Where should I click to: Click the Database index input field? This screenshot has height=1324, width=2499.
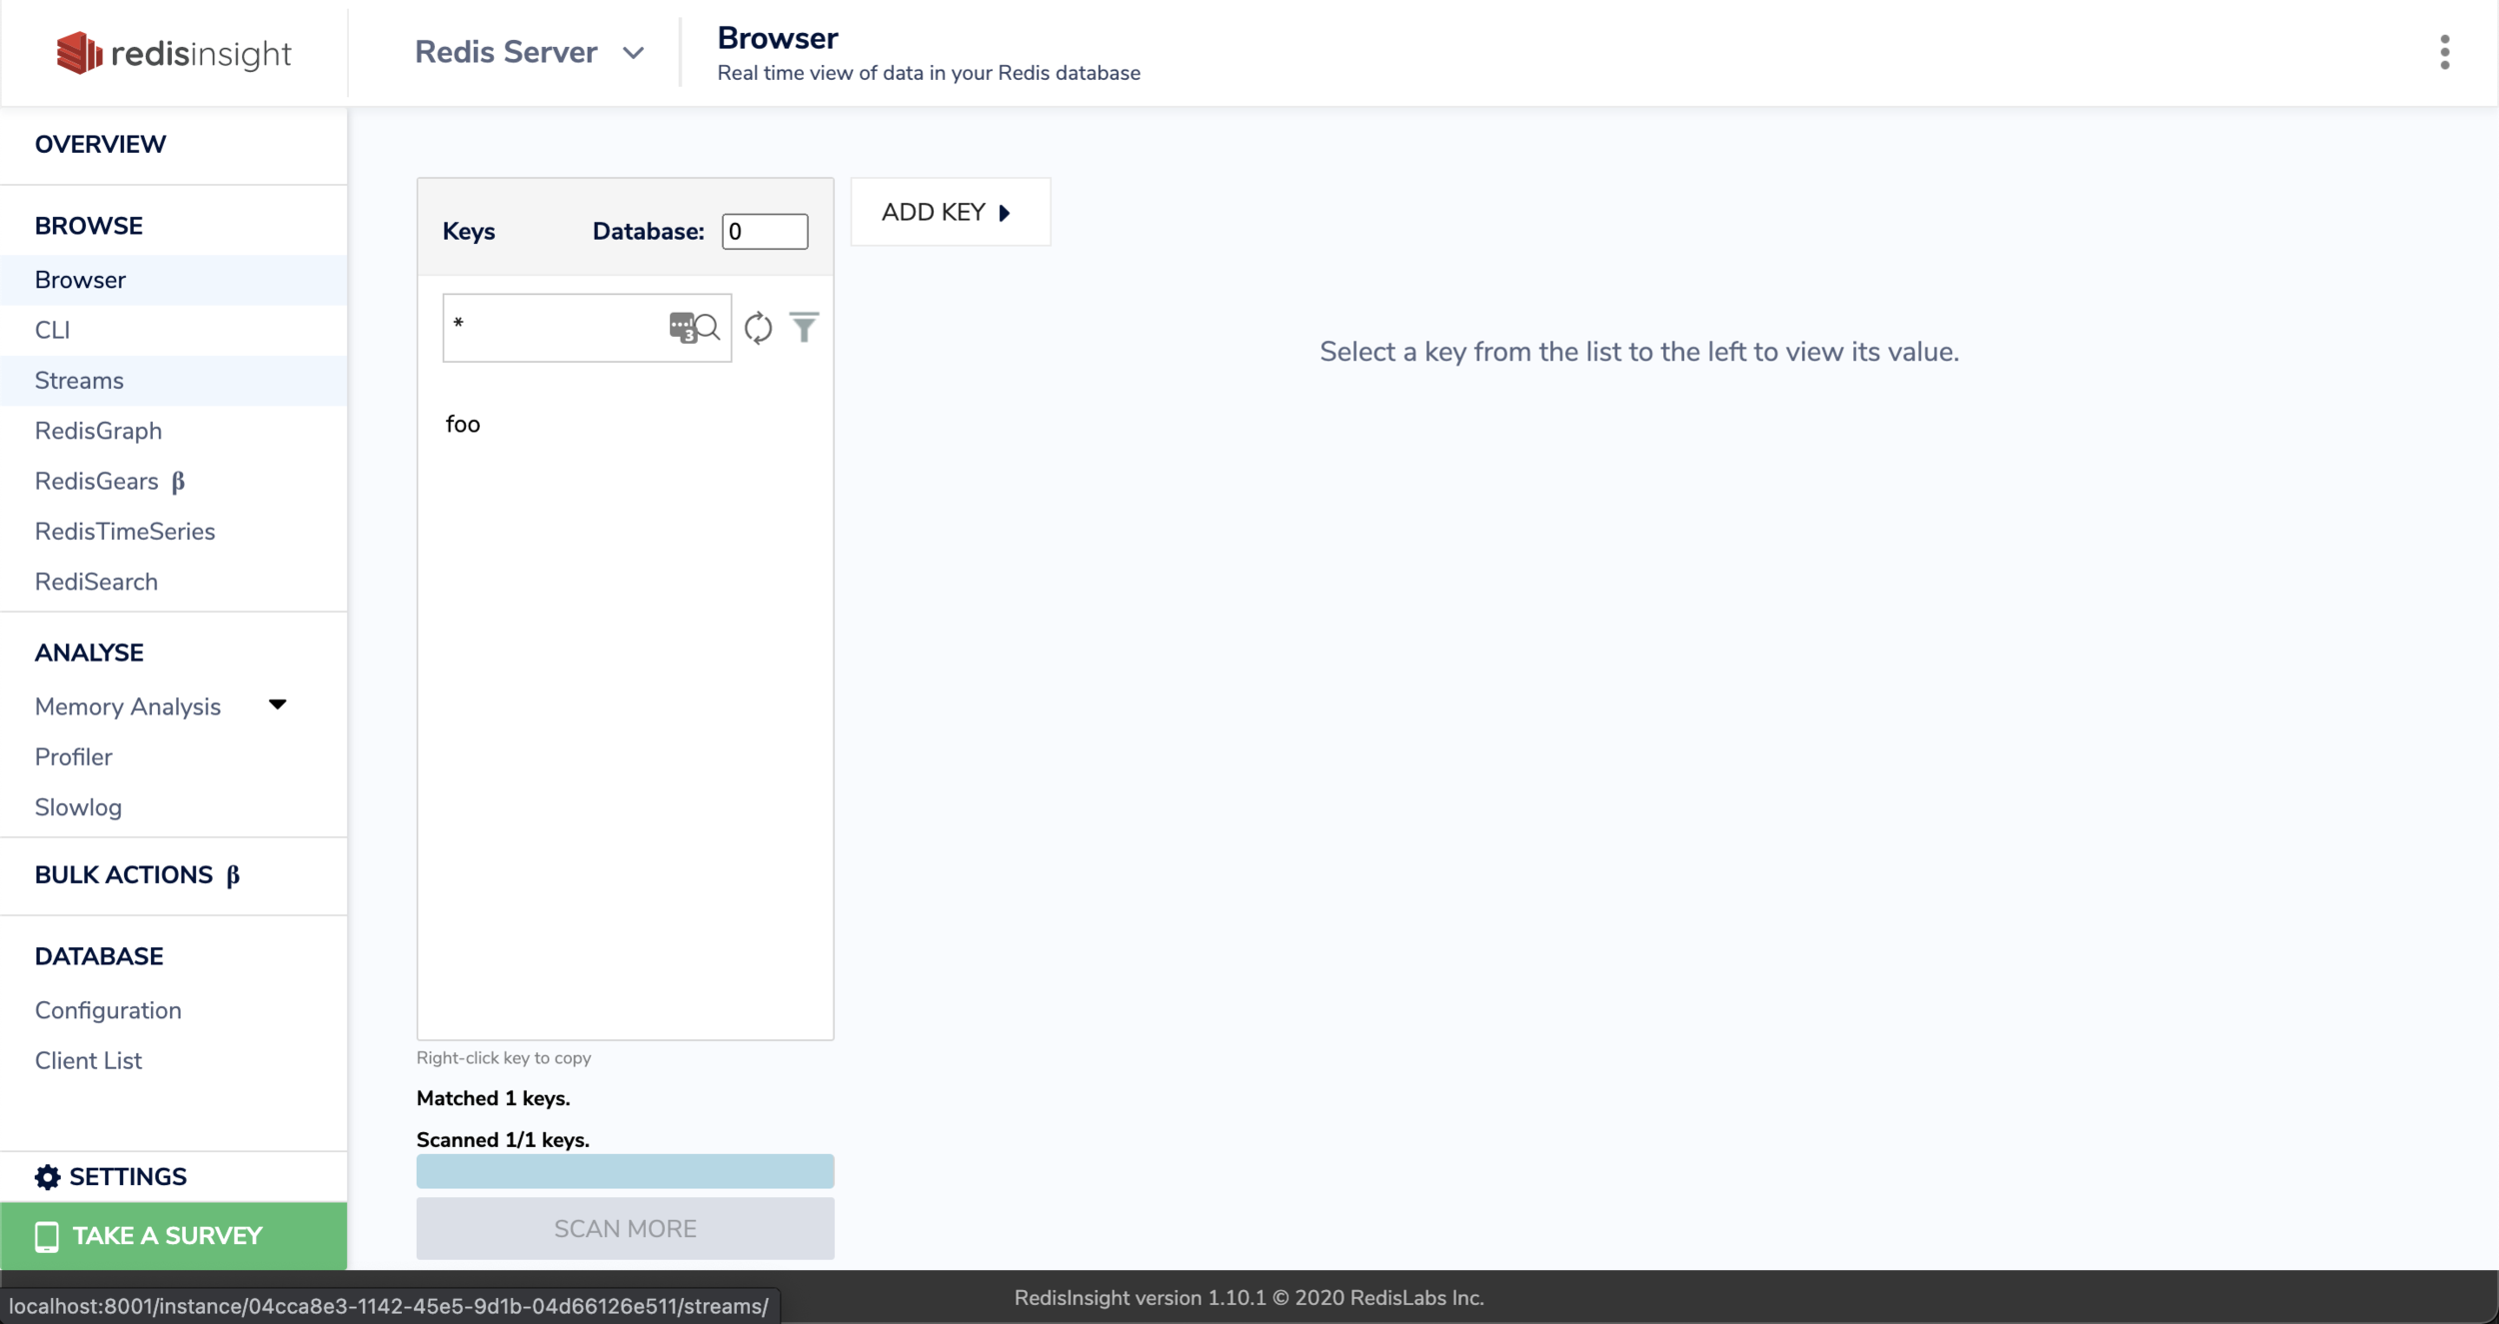765,232
